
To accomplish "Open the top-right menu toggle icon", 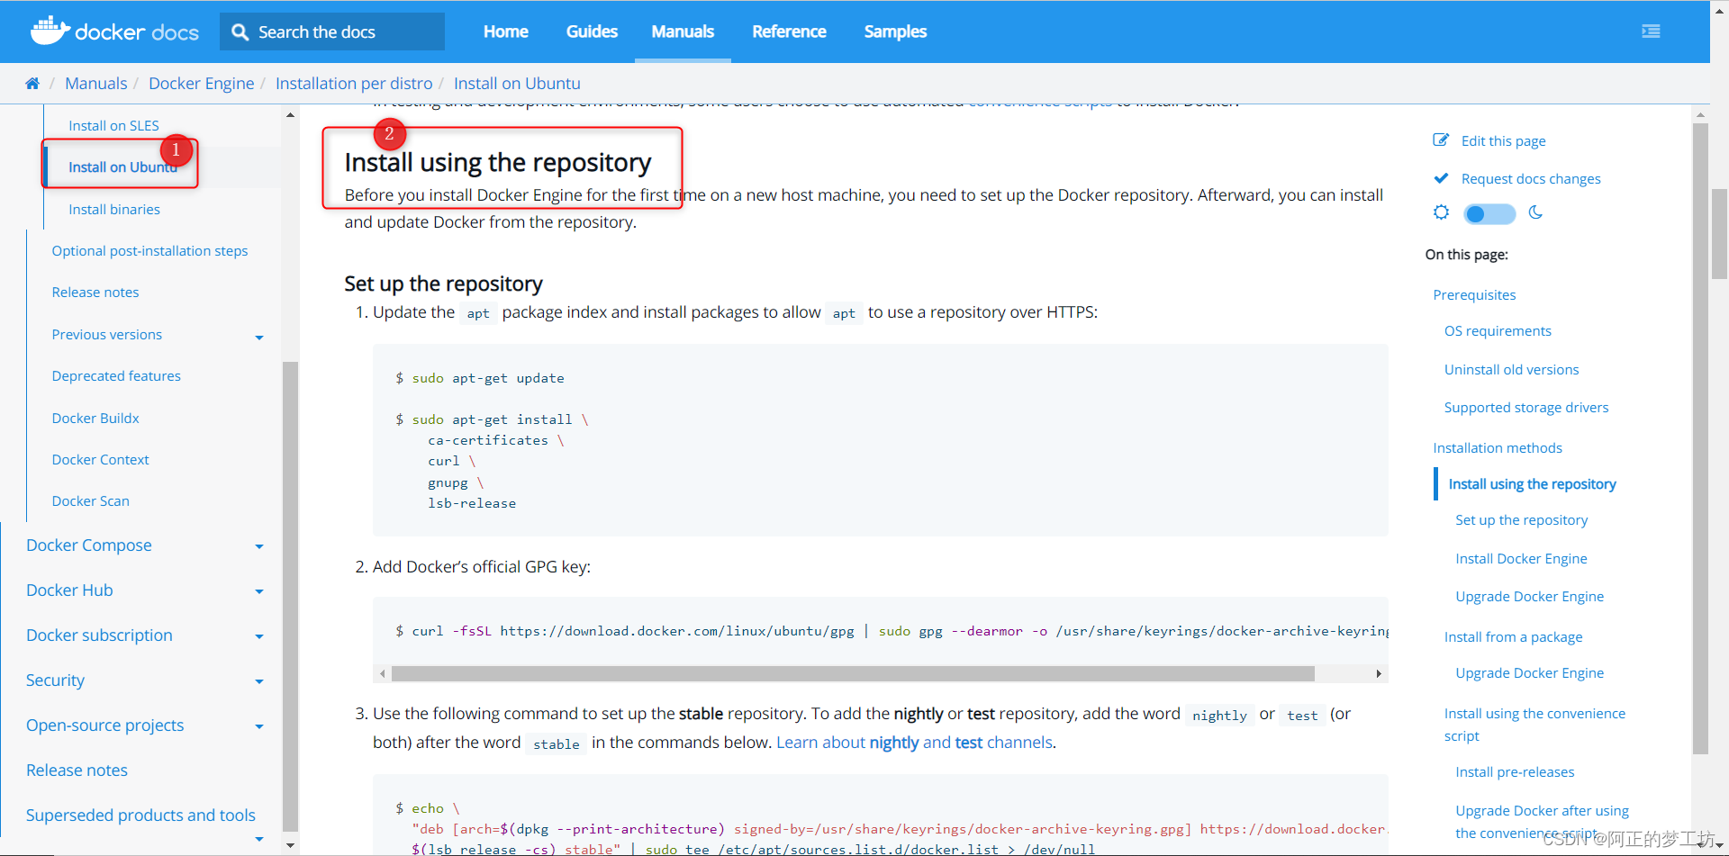I will tap(1651, 32).
